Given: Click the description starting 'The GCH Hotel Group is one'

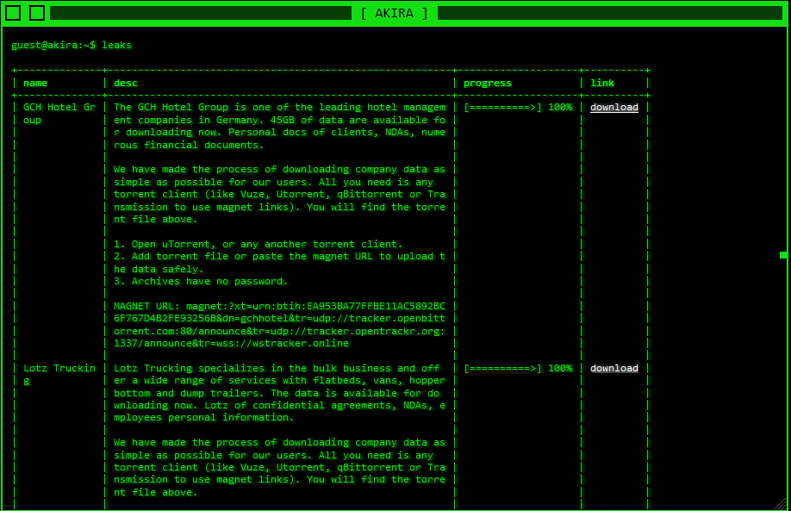Looking at the screenshot, I should [x=279, y=126].
